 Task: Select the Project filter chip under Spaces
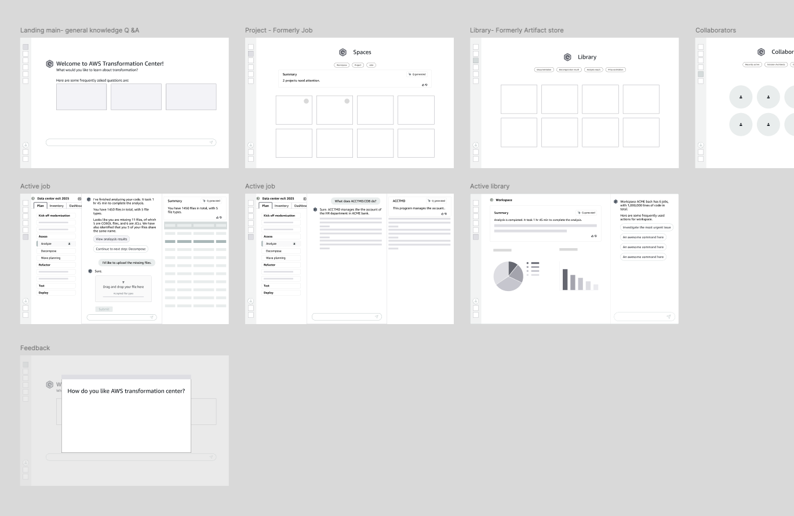358,65
